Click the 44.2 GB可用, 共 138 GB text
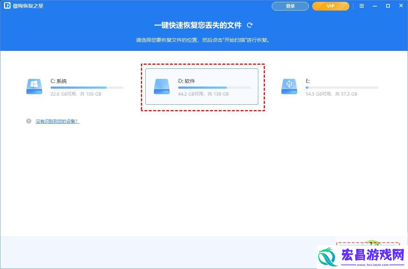 point(203,94)
